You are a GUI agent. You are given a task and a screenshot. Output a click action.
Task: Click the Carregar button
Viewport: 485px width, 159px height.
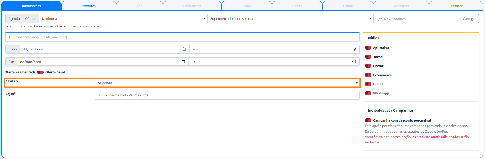pos(469,19)
